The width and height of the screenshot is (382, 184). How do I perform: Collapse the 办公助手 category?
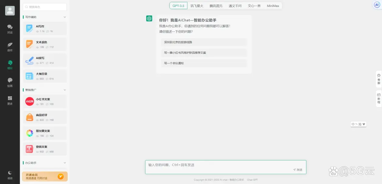pos(64,163)
